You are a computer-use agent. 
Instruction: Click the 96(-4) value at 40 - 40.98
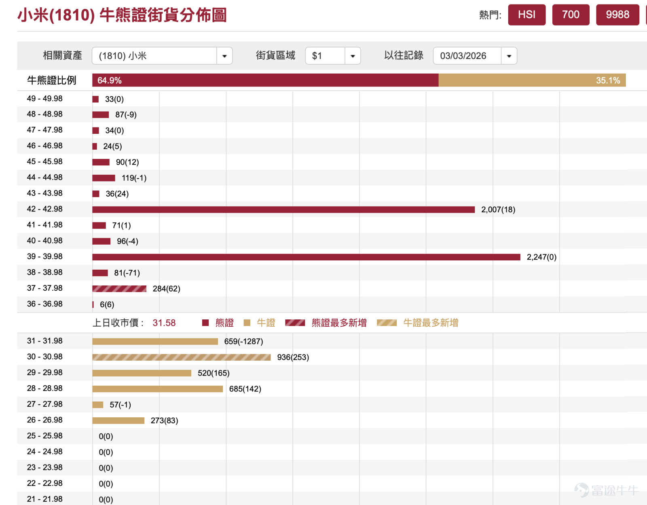(127, 241)
